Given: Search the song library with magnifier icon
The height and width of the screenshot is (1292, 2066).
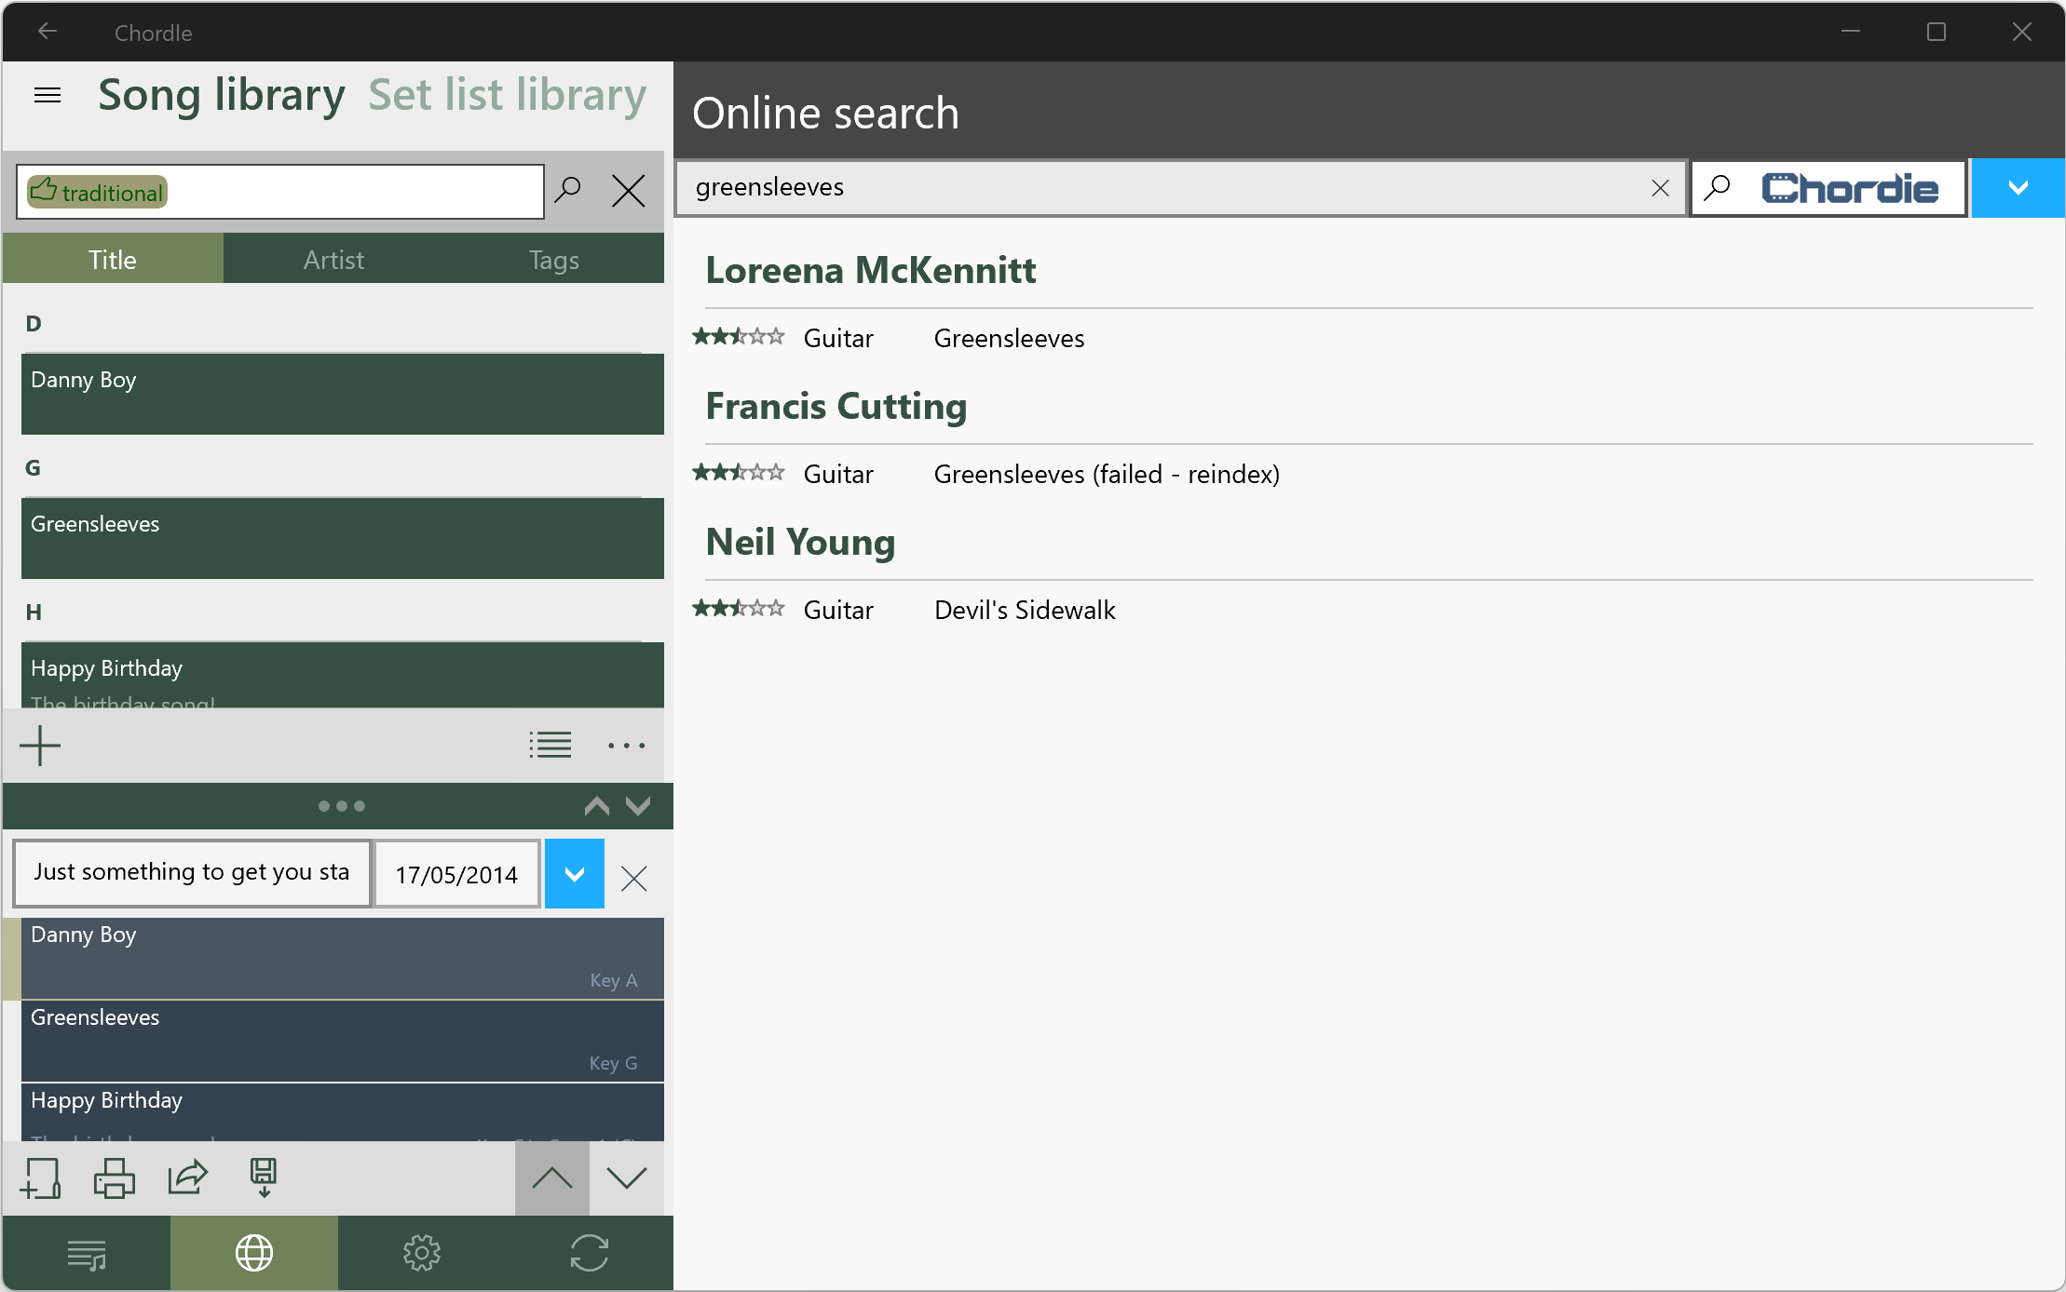Looking at the screenshot, I should (567, 191).
